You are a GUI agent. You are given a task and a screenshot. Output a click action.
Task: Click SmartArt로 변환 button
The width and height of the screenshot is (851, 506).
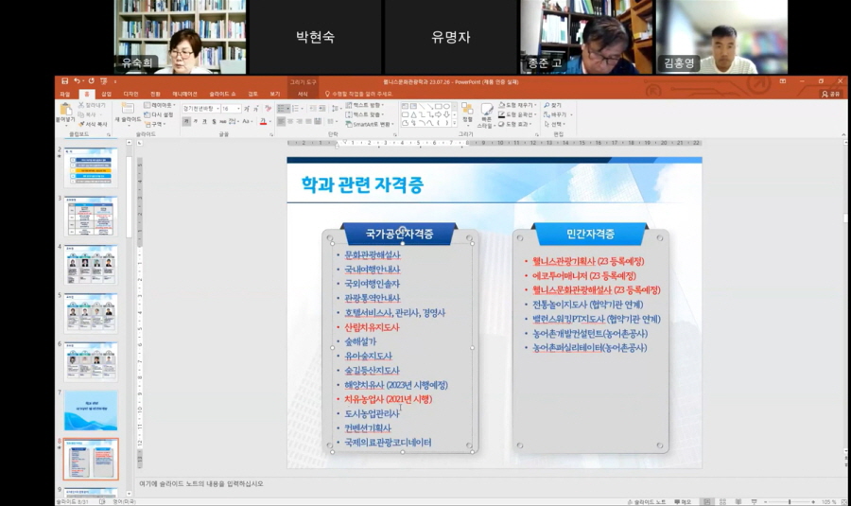click(368, 124)
